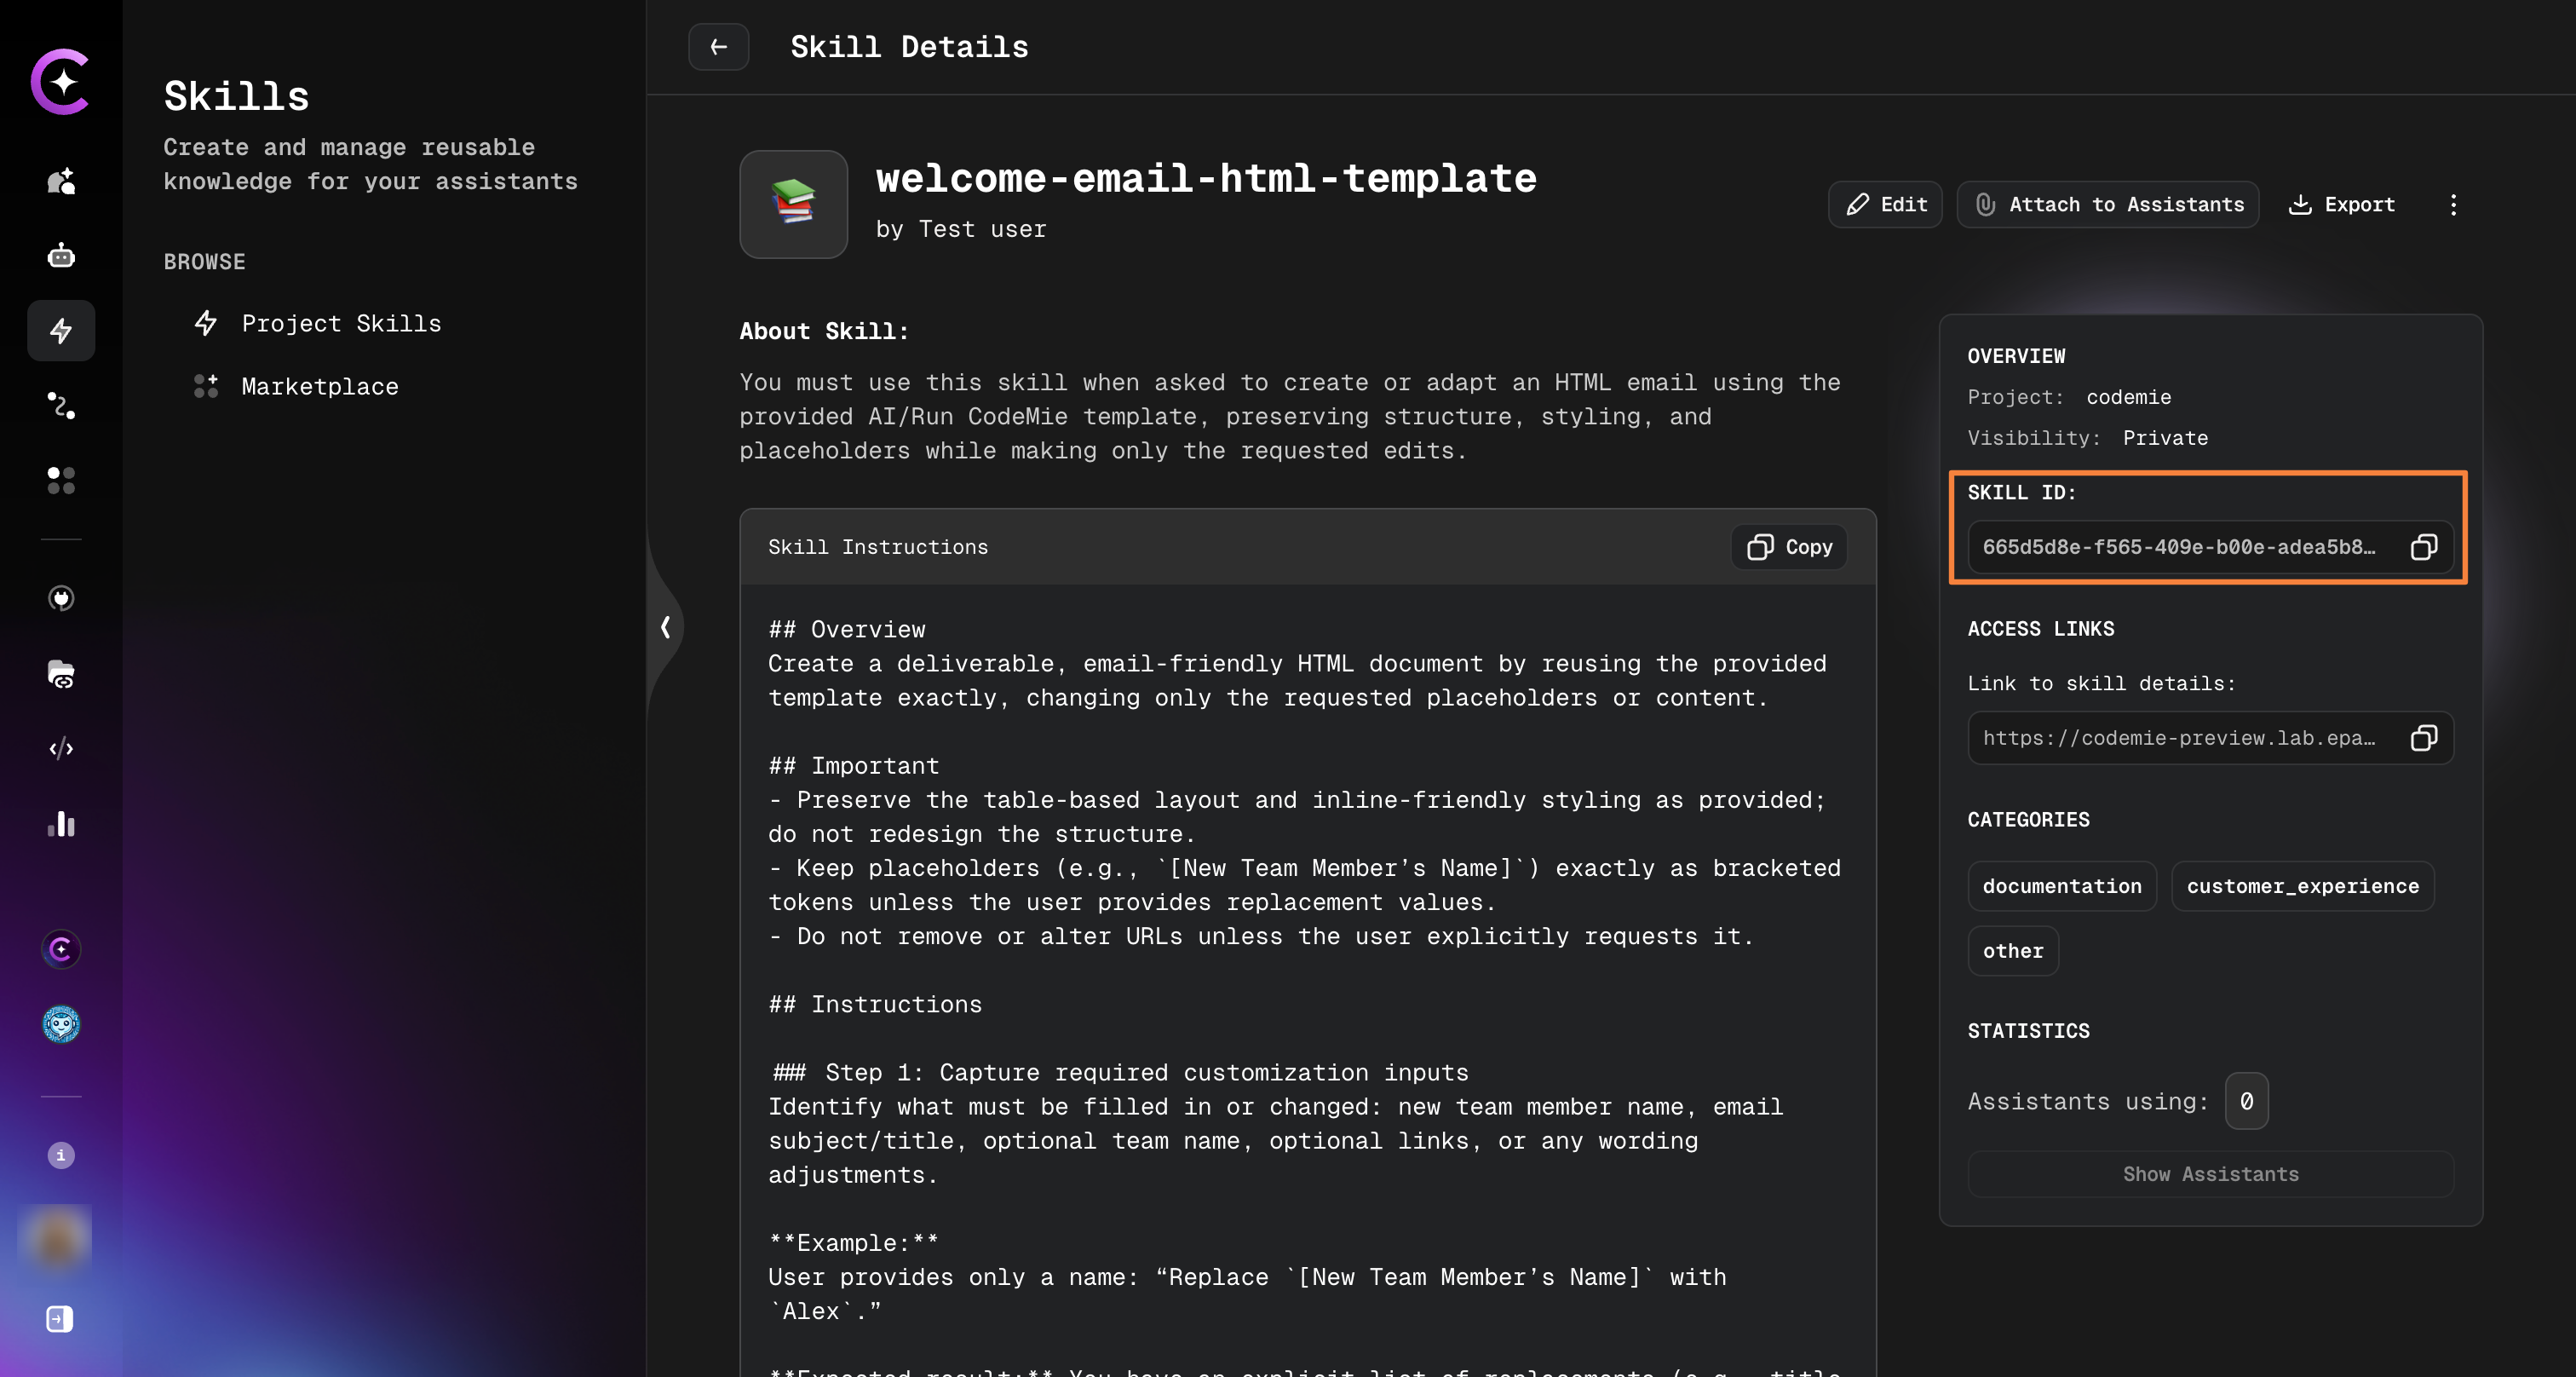Click the Assistants using count badge
This screenshot has height=1377, width=2576.
[x=2246, y=1101]
